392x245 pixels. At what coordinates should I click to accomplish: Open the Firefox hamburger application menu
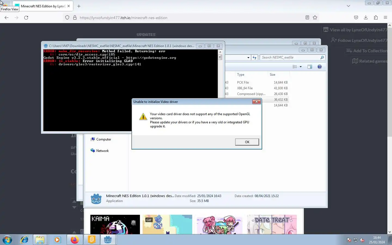tap(385, 17)
